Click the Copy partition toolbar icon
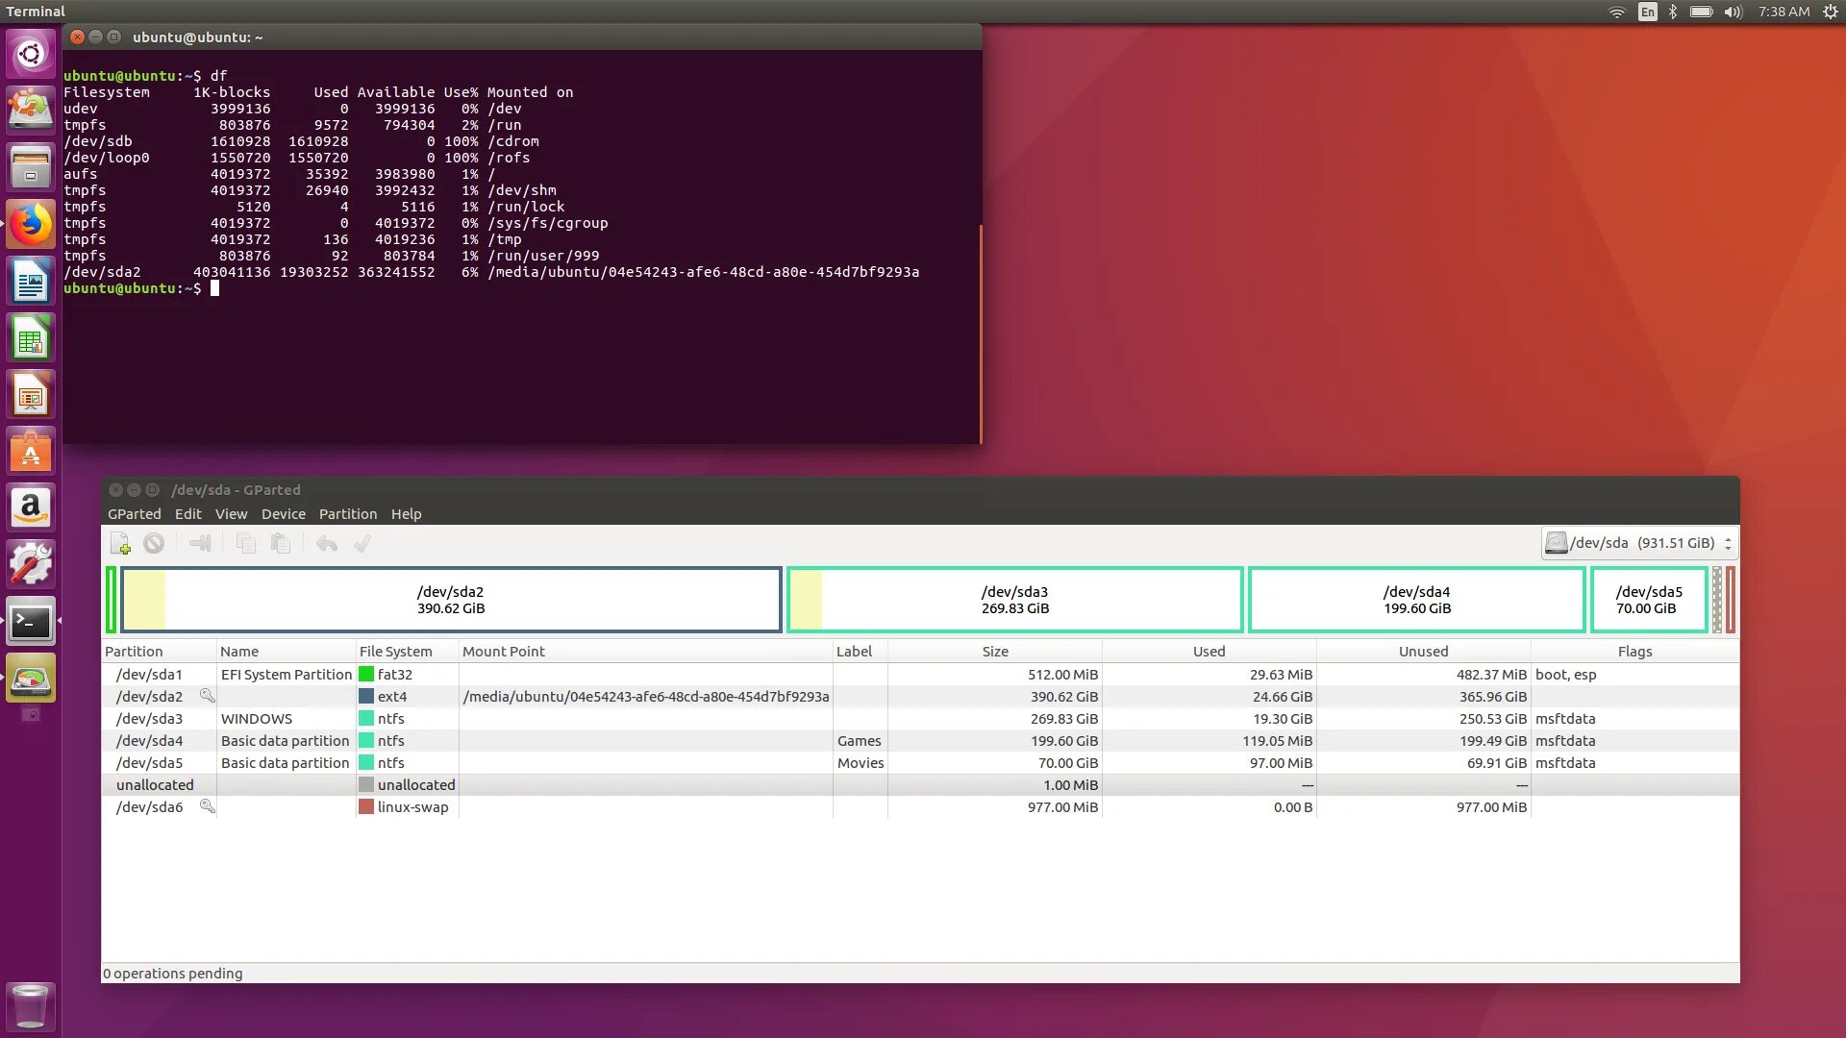 [246, 544]
